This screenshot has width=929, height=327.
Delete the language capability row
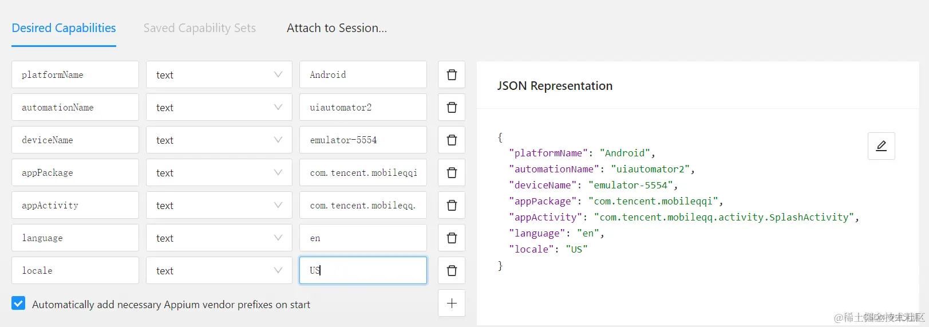point(452,238)
